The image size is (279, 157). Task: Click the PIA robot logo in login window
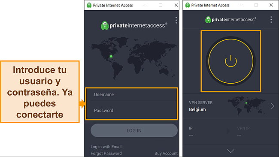[105, 25]
